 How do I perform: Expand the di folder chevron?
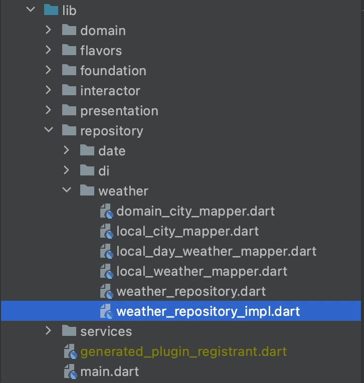(x=67, y=170)
